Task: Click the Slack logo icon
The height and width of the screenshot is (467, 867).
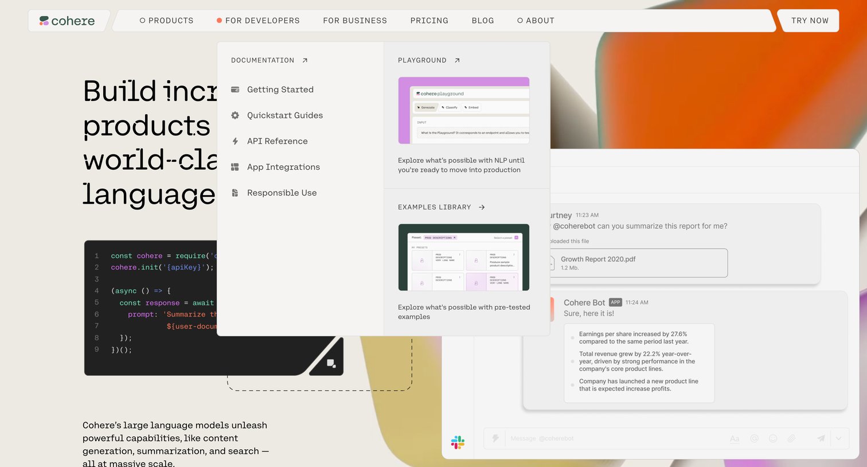Action: [x=458, y=442]
